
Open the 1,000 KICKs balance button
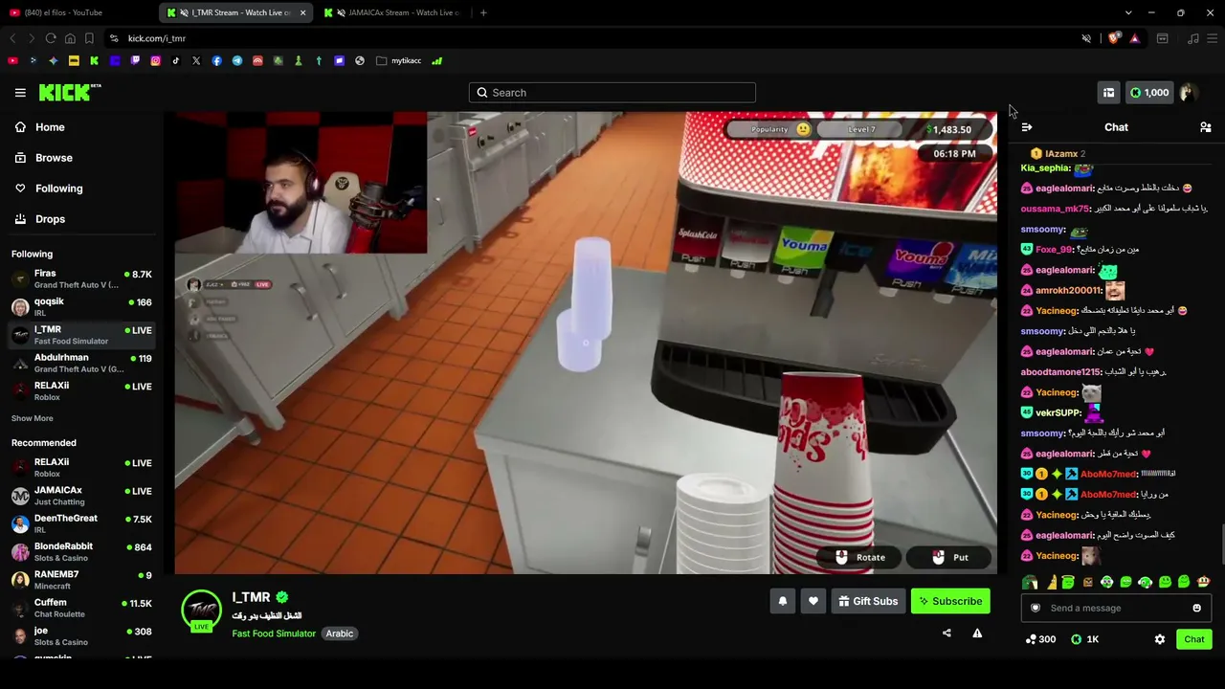(x=1148, y=93)
